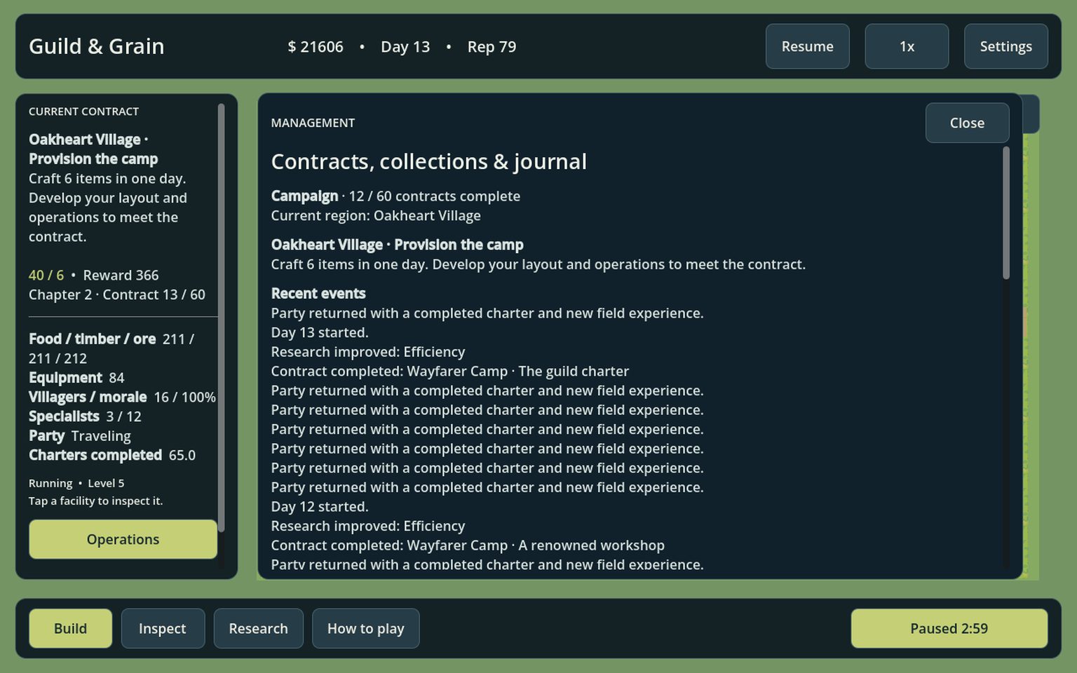Open Settings
The image size is (1077, 673).
pos(1005,46)
